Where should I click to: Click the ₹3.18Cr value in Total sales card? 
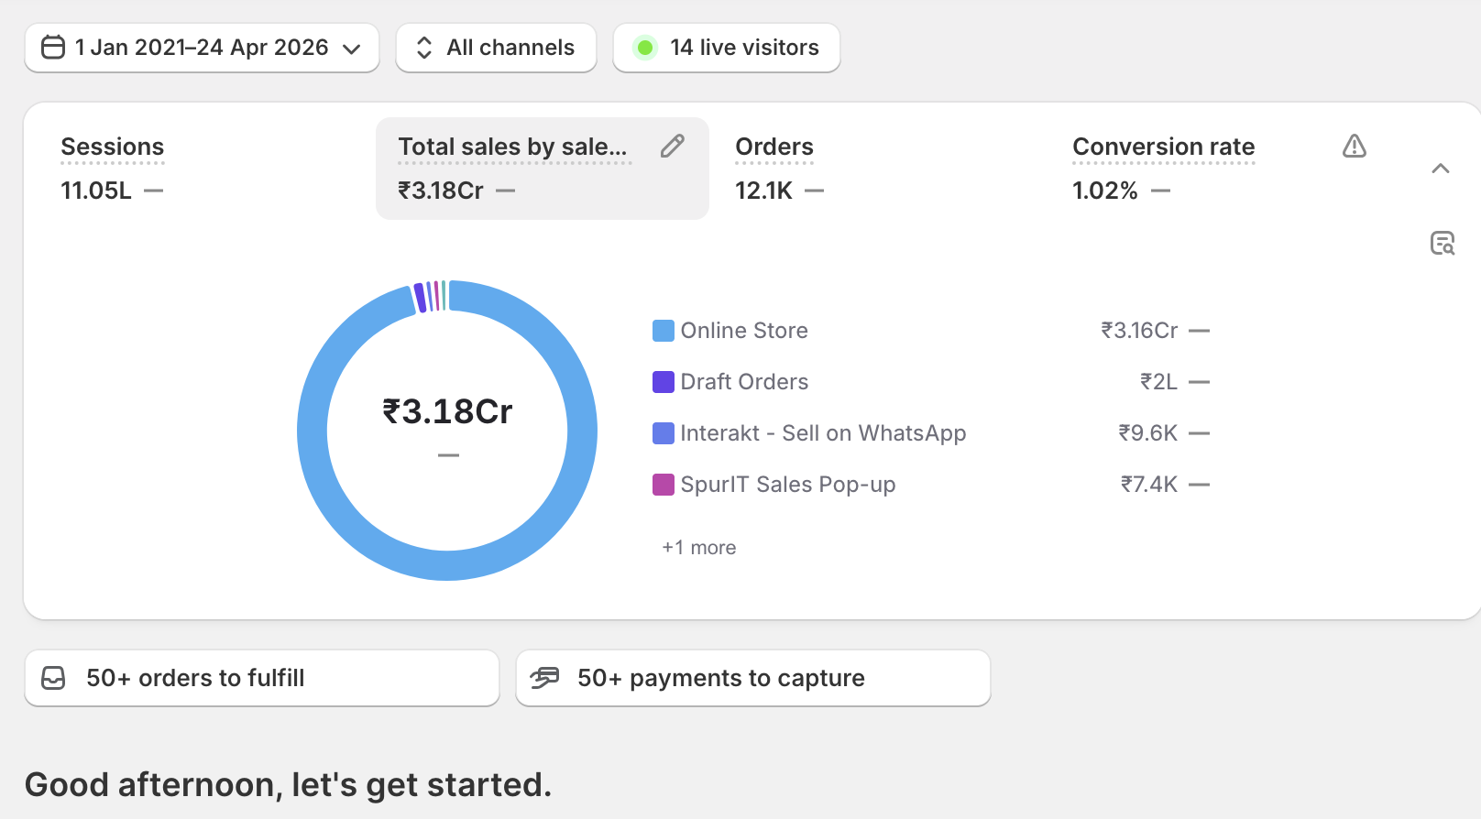click(441, 191)
